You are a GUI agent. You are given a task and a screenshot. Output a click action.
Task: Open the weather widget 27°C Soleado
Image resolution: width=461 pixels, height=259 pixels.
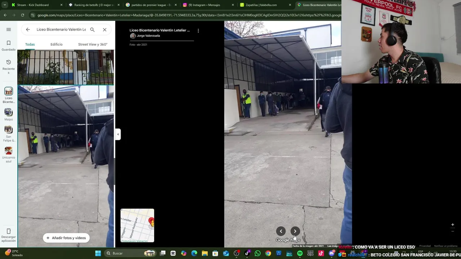click(x=14, y=253)
